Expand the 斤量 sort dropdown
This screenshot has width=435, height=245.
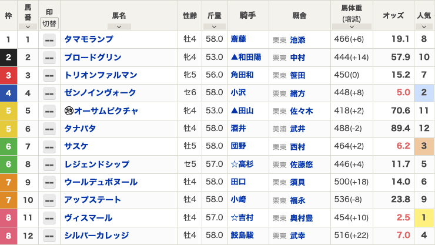coord(214,26)
